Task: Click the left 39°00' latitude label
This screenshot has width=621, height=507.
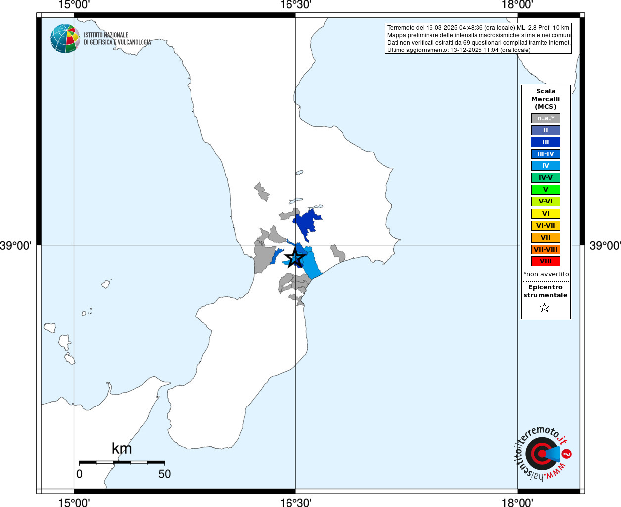Action: [16, 245]
